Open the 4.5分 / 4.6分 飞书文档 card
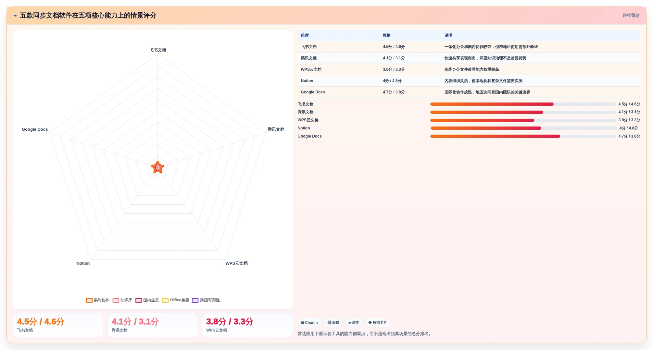This screenshot has height=350, width=653. (58, 325)
